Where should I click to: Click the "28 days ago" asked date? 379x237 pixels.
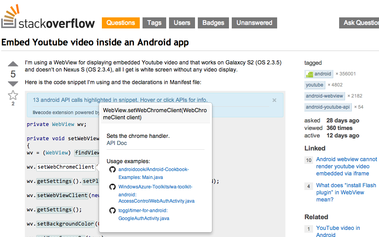point(343,120)
